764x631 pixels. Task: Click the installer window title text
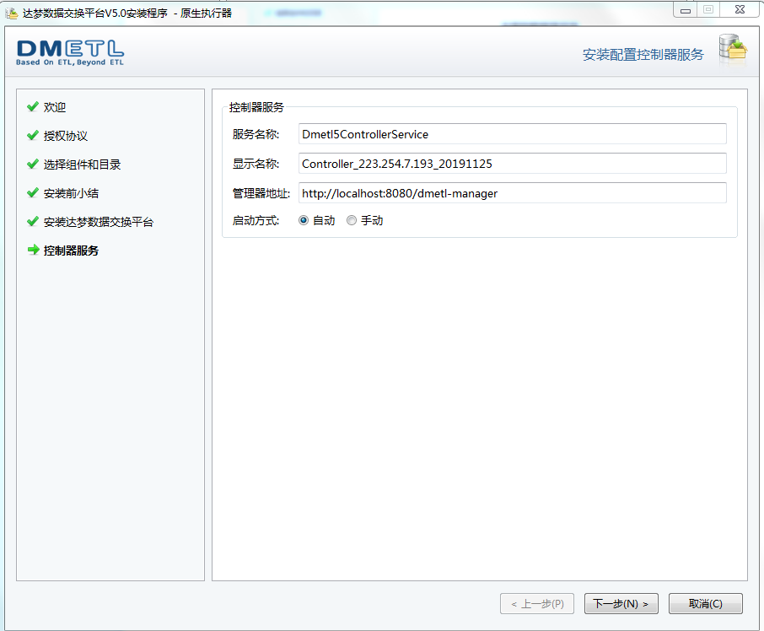click(x=127, y=13)
